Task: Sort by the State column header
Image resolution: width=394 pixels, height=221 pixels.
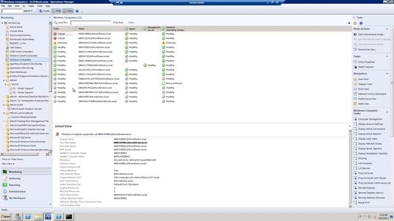Action: (x=63, y=29)
